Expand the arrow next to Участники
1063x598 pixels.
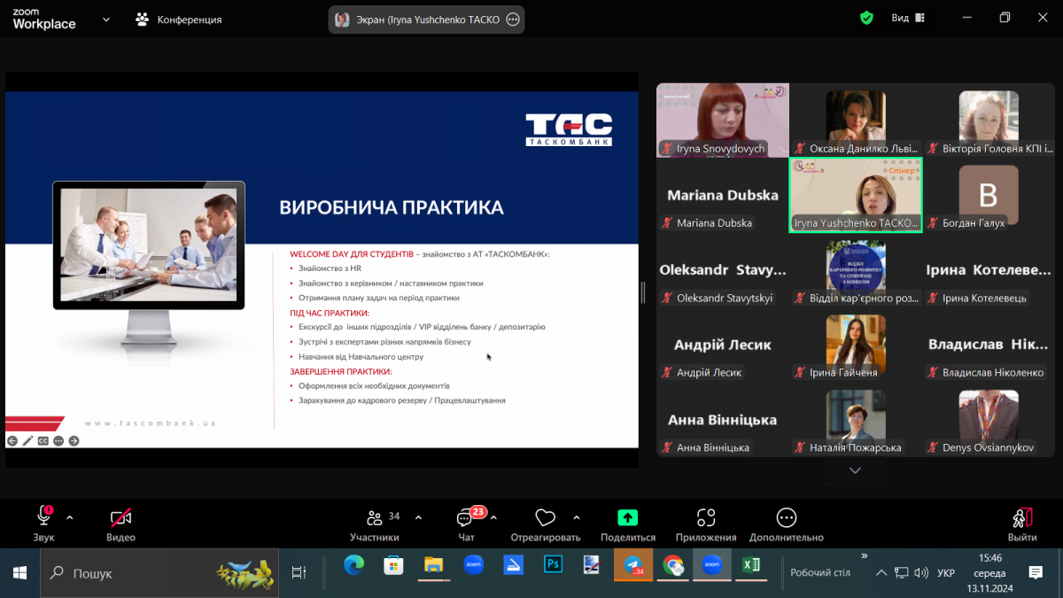coord(418,517)
